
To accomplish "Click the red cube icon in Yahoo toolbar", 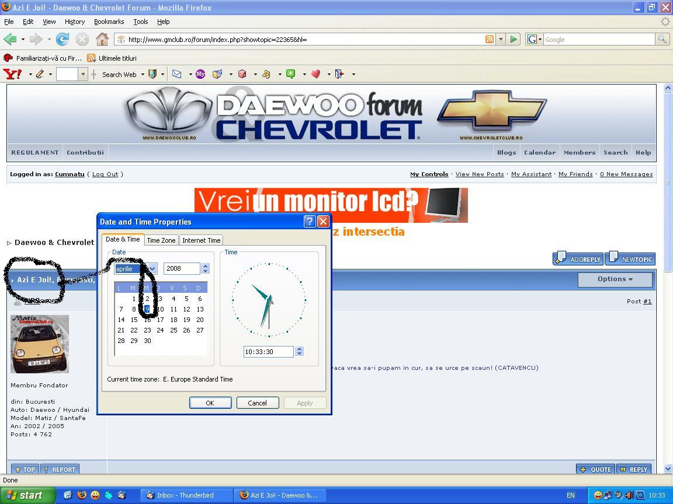I will [242, 74].
